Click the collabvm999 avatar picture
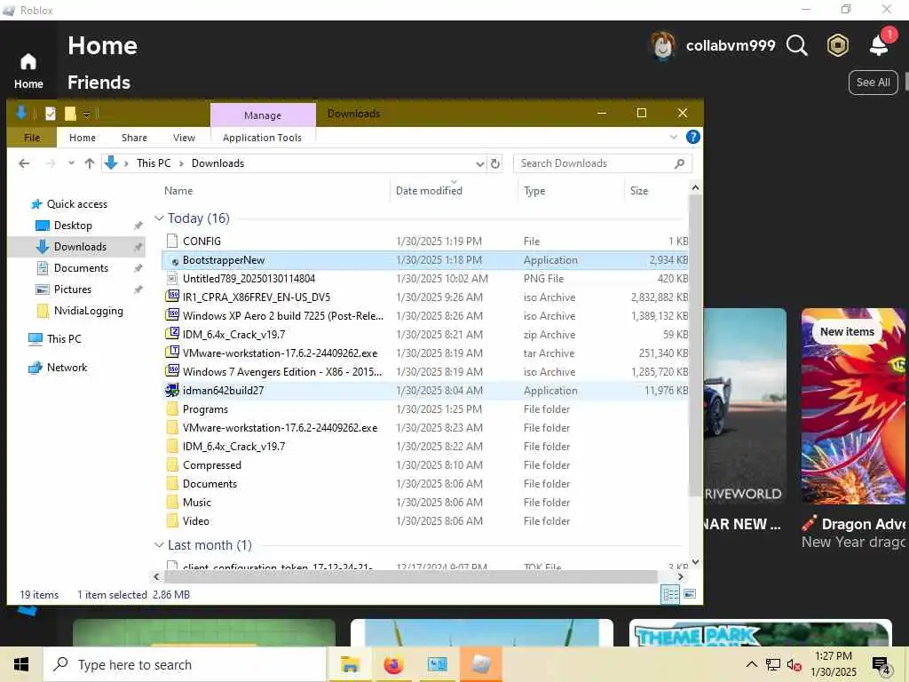 coord(662,45)
